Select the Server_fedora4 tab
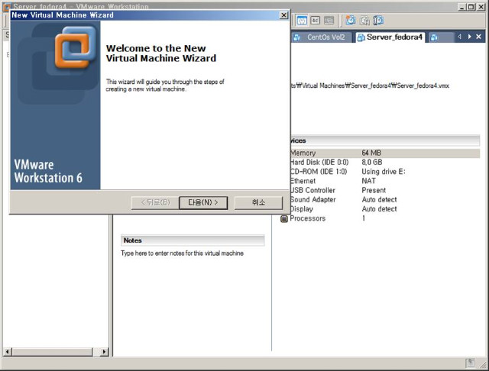Image resolution: width=489 pixels, height=371 pixels. point(390,37)
